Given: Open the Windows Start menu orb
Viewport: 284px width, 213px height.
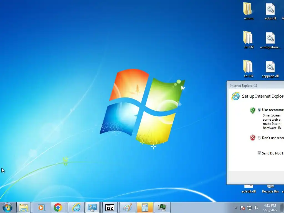Looking at the screenshot, I should point(7,207).
